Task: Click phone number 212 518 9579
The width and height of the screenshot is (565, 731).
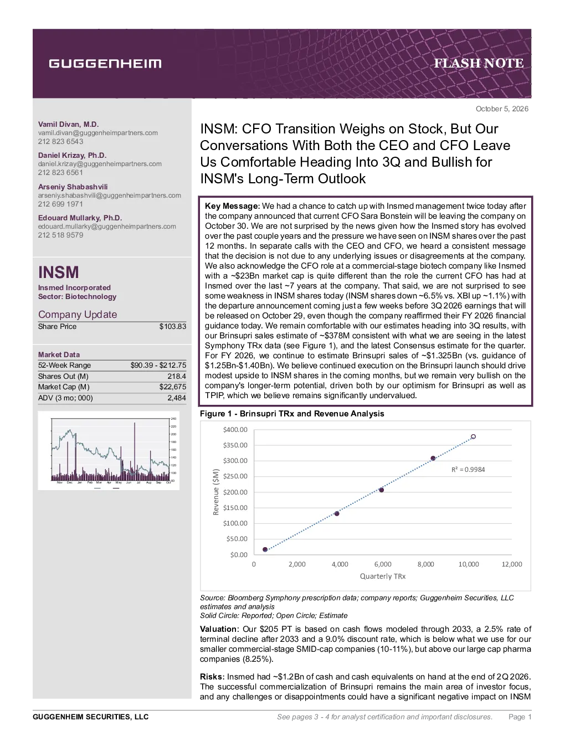Action: click(60, 235)
